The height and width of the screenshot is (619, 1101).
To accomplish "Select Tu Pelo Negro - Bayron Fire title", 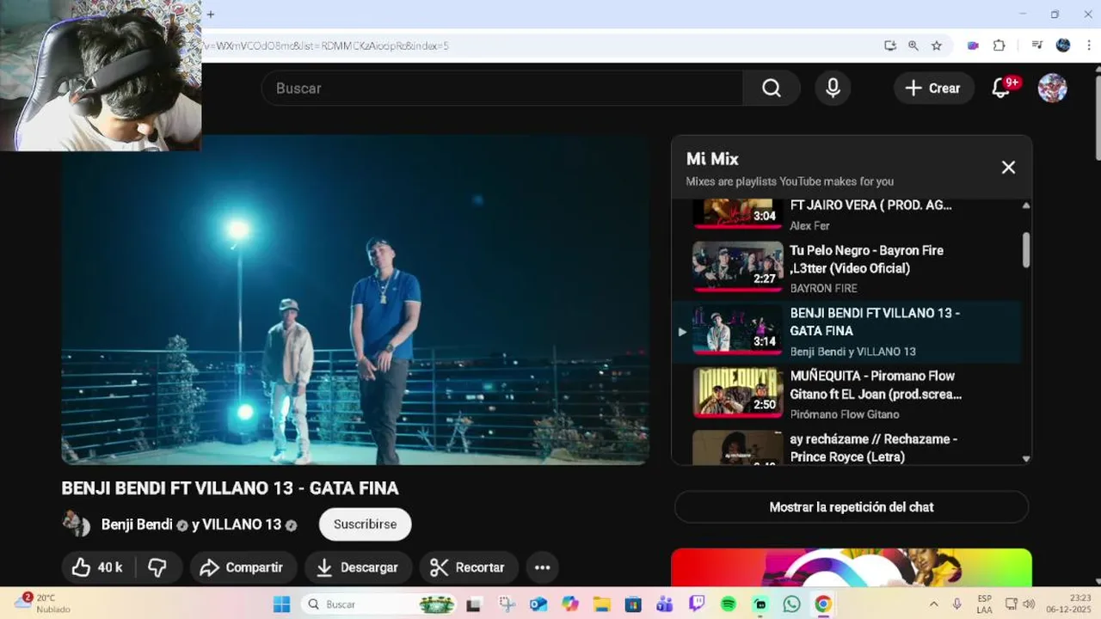I will (866, 259).
